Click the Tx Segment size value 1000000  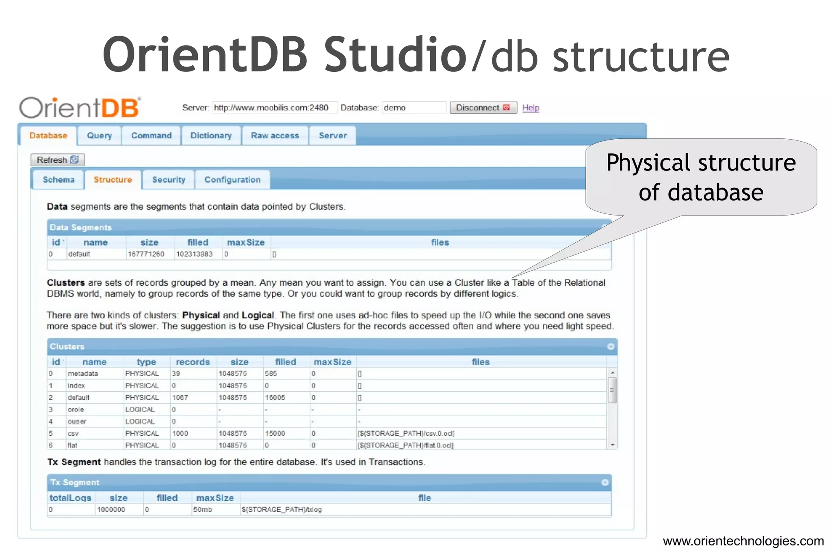tap(111, 509)
